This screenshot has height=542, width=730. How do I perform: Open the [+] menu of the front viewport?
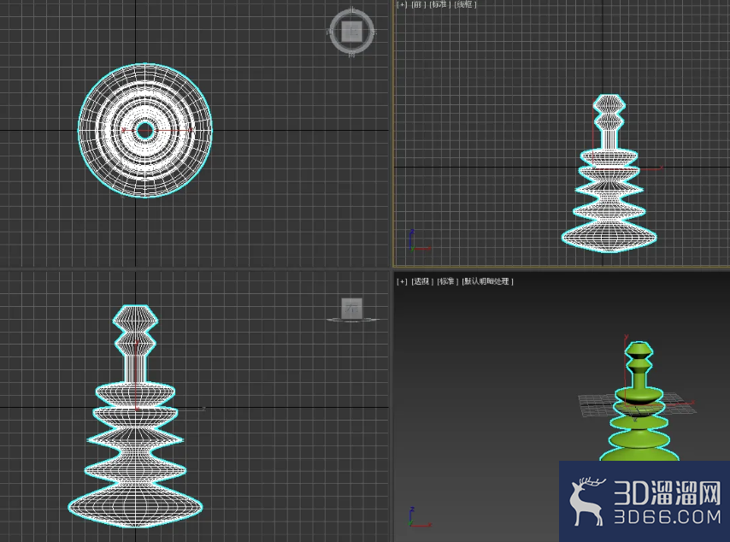[402, 4]
